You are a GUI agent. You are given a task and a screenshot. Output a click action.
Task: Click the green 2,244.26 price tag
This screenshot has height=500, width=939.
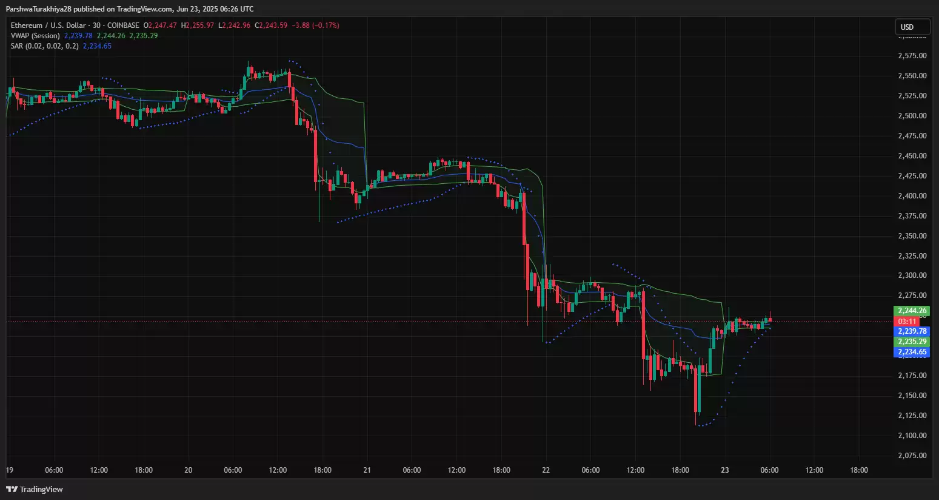point(912,311)
